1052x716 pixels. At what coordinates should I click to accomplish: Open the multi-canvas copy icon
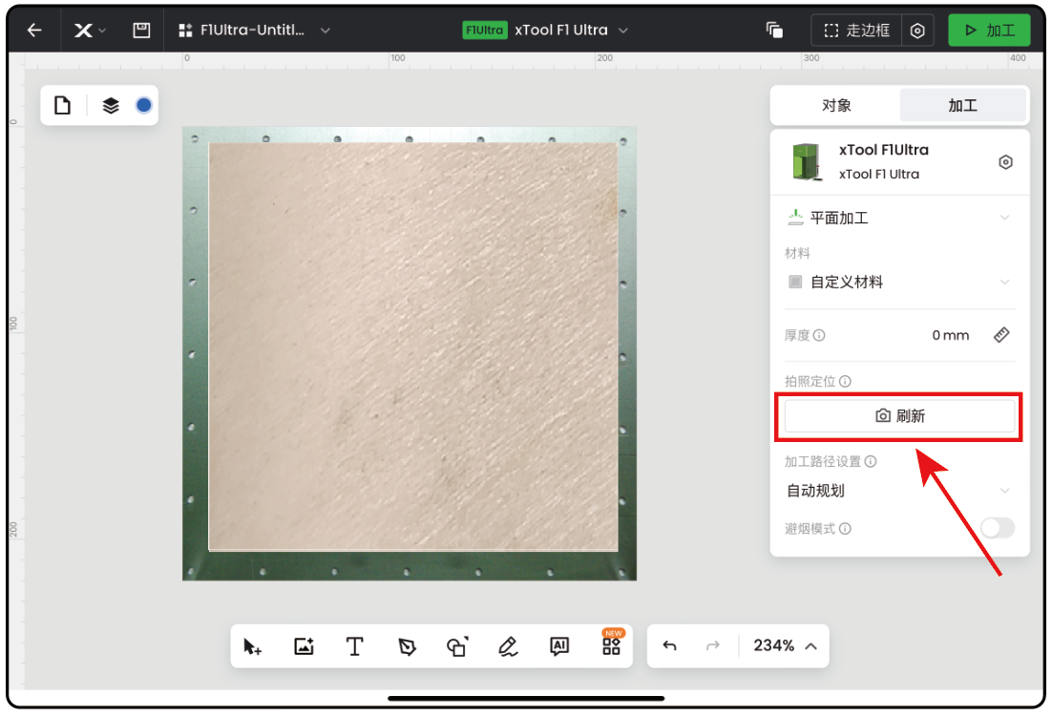(x=774, y=31)
